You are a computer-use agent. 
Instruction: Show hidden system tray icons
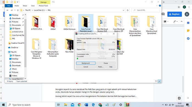pos(163,105)
